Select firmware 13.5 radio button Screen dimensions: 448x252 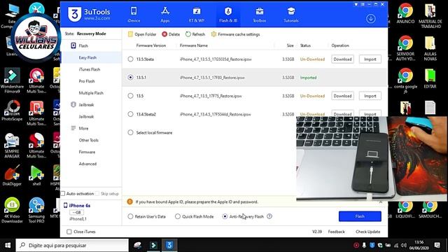click(x=131, y=96)
